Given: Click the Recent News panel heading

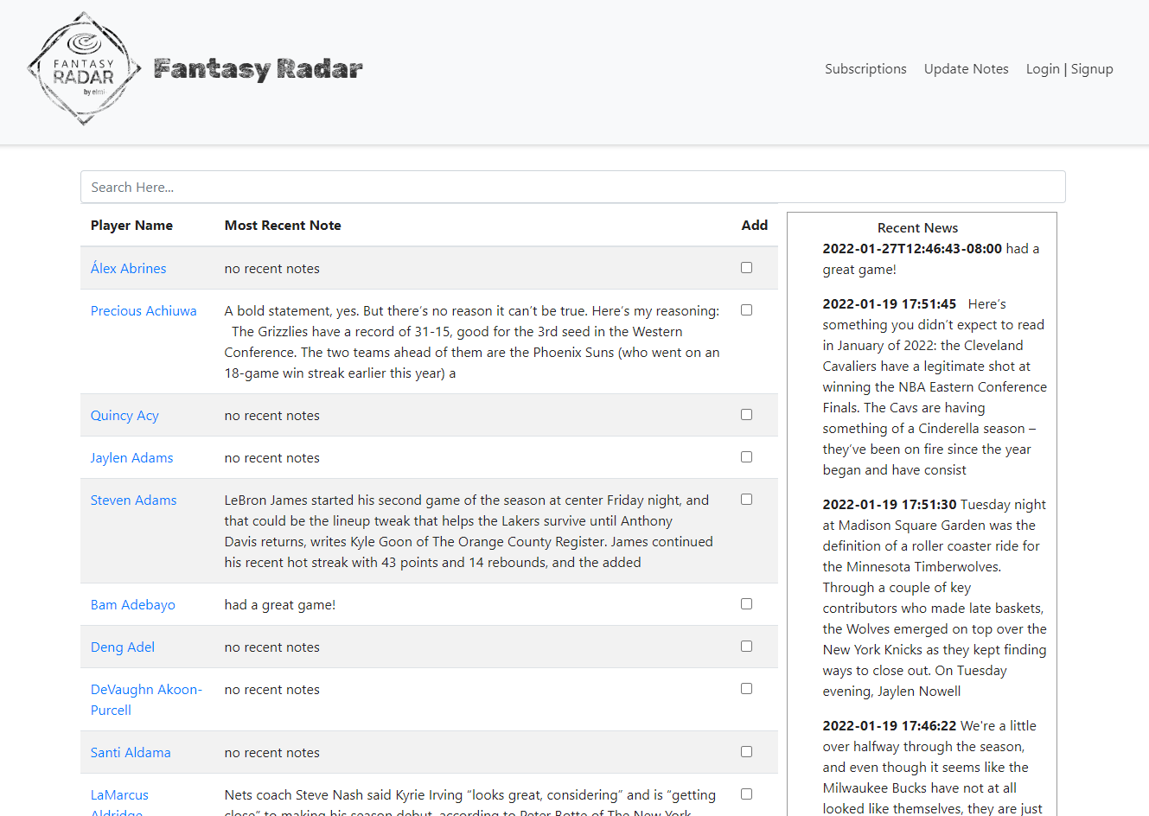Looking at the screenshot, I should tap(917, 227).
